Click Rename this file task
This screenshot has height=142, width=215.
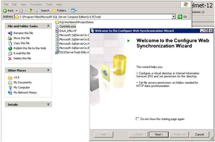pos(23,33)
